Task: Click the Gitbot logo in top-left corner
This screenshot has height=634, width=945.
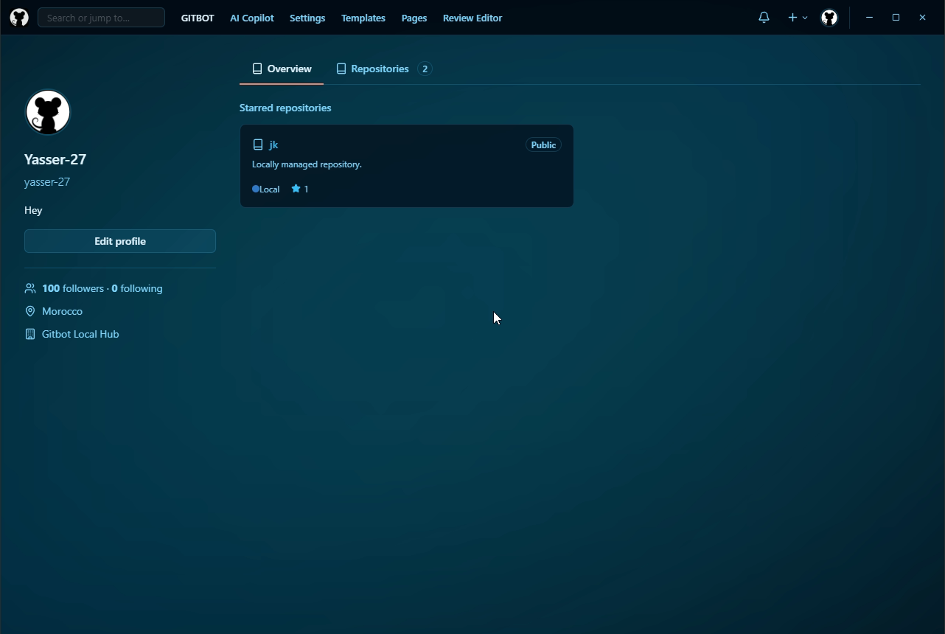Action: tap(19, 18)
